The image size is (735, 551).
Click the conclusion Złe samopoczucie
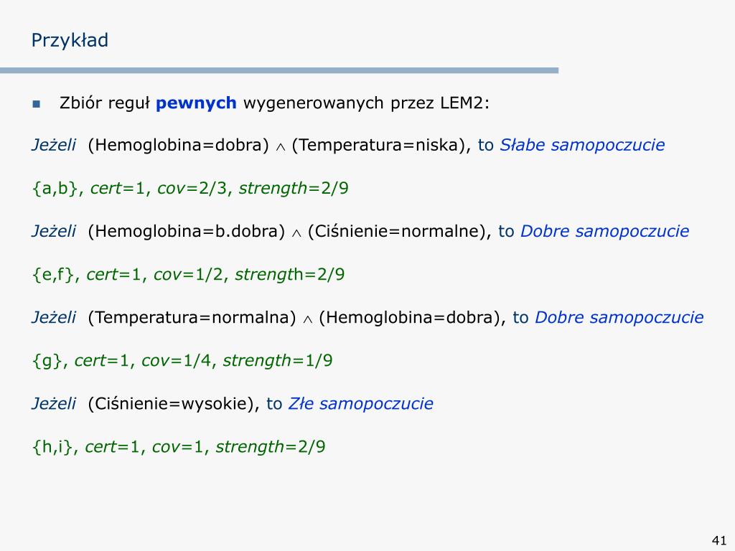pyautogui.click(x=360, y=403)
